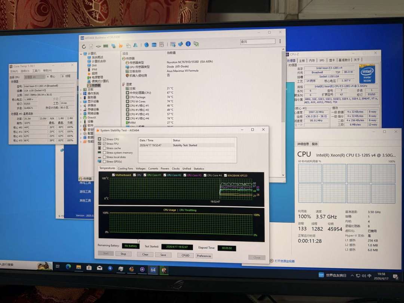Show hidden system tray icons chevron
This screenshot has width=404, height=303.
(352, 275)
